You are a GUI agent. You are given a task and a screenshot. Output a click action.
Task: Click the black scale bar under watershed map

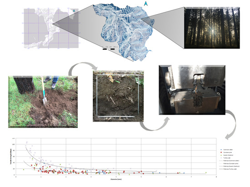coord(109,49)
